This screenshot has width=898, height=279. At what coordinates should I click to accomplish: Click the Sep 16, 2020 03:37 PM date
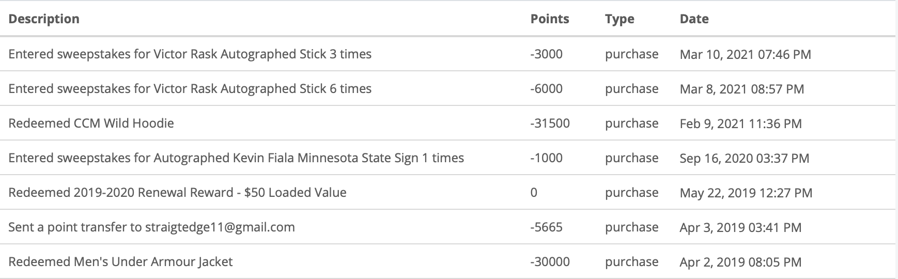click(x=744, y=158)
